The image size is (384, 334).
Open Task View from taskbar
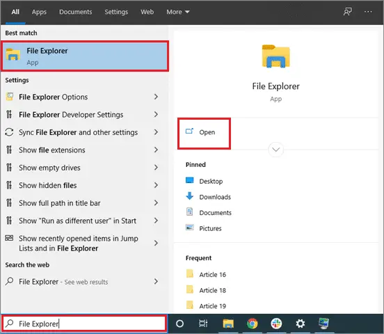point(203,324)
